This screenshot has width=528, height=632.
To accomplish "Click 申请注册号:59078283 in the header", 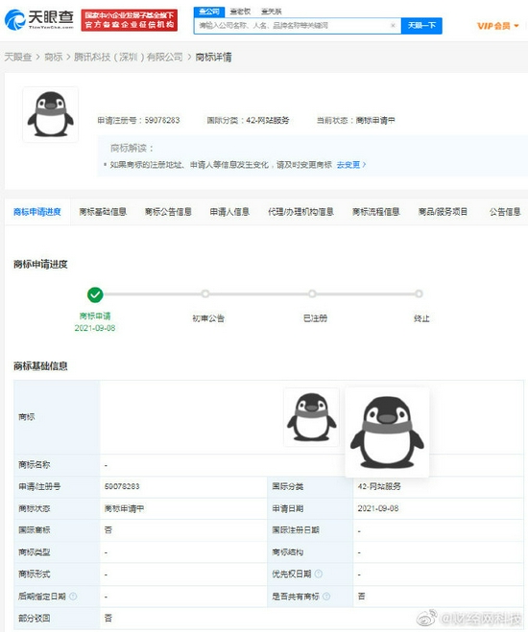I will [139, 120].
